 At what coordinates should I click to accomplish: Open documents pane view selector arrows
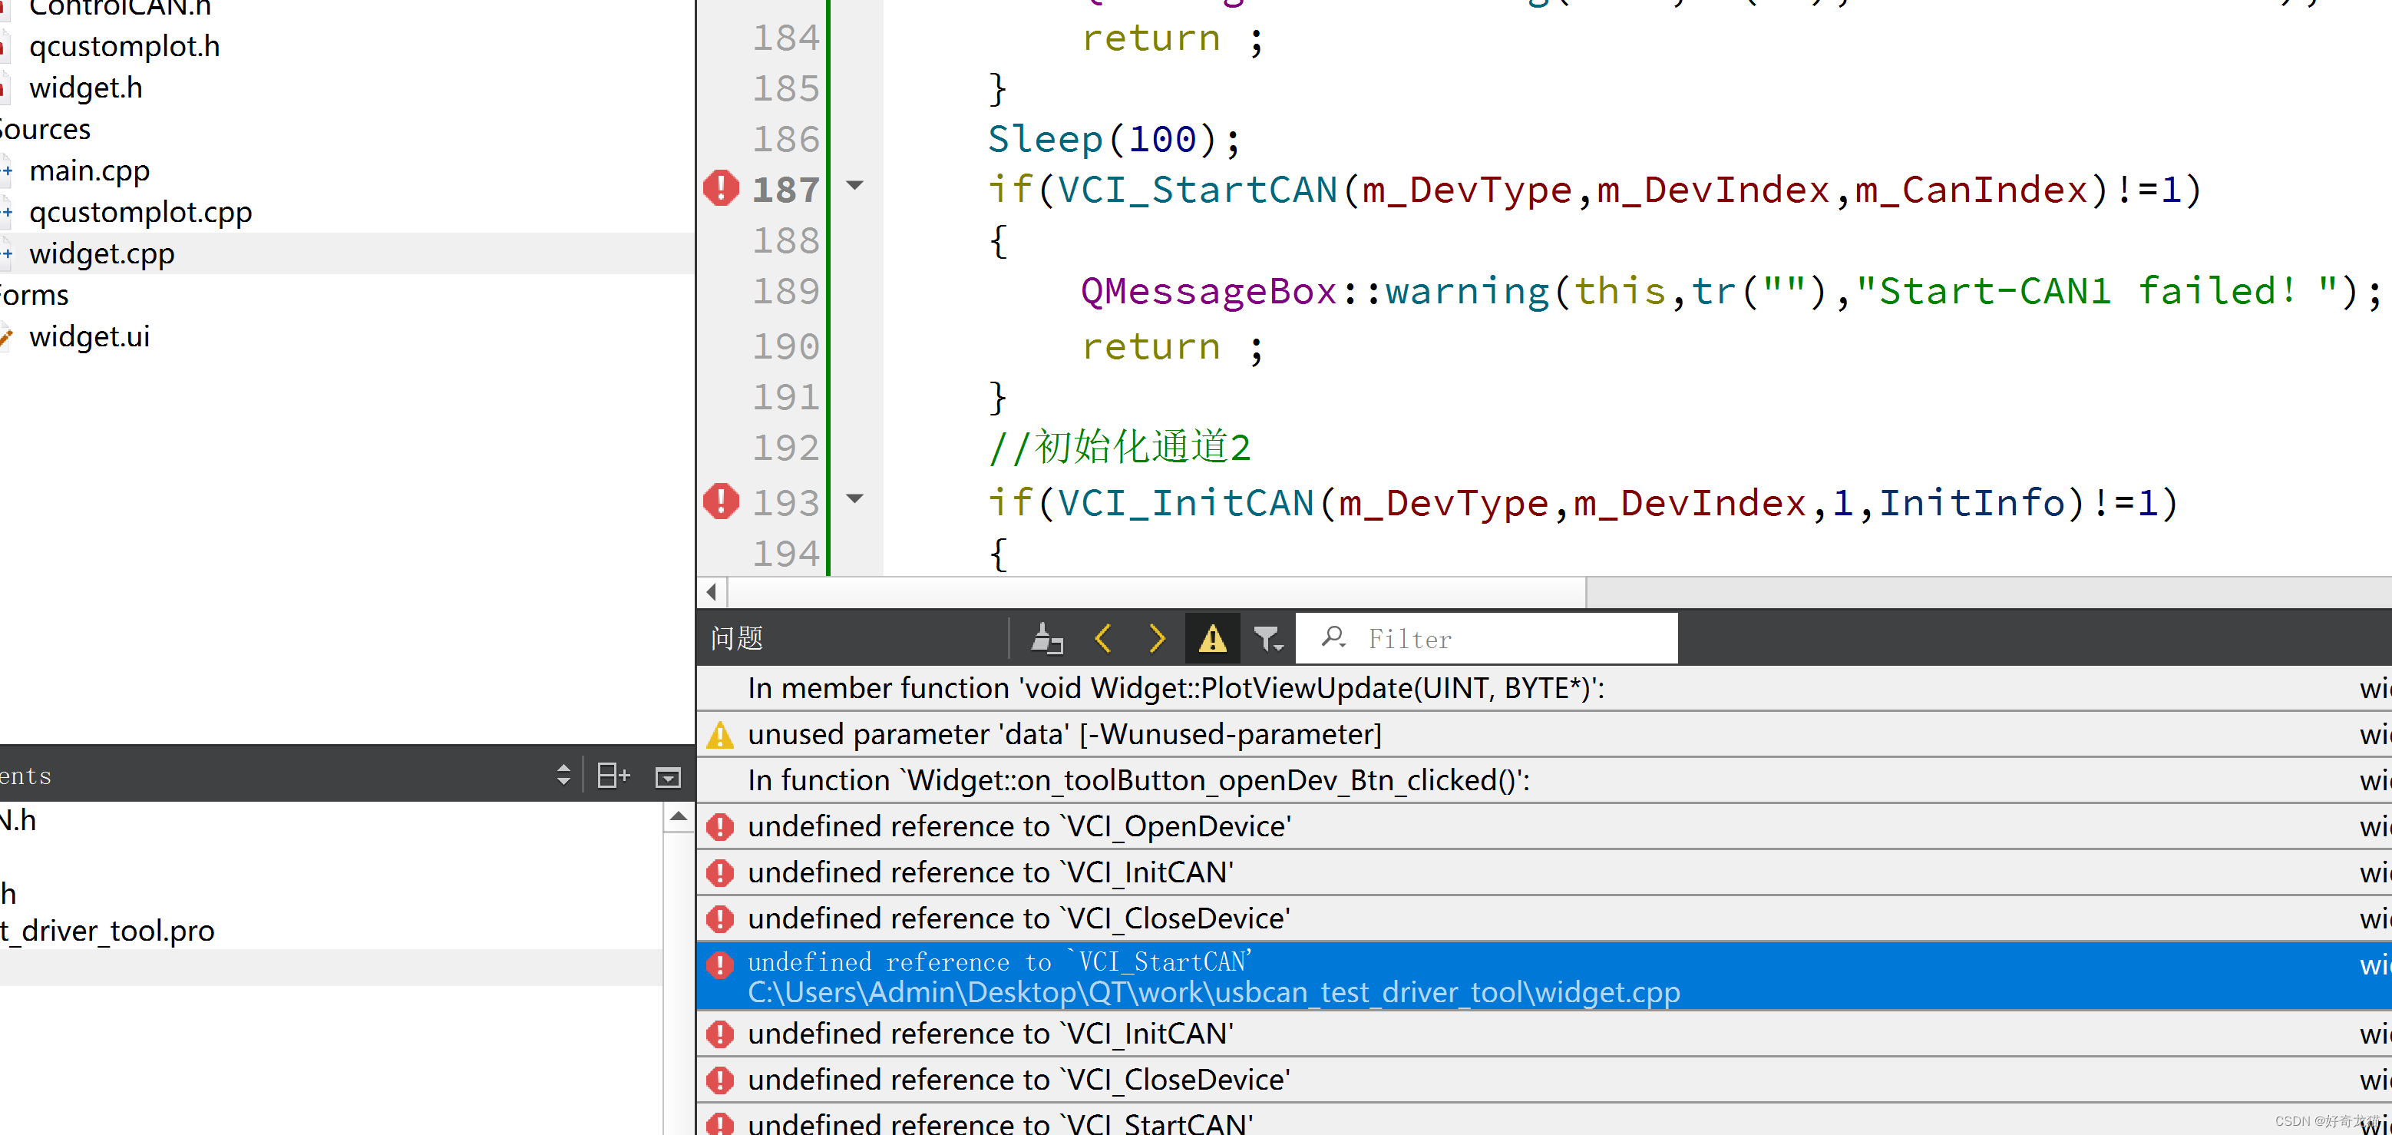point(563,776)
